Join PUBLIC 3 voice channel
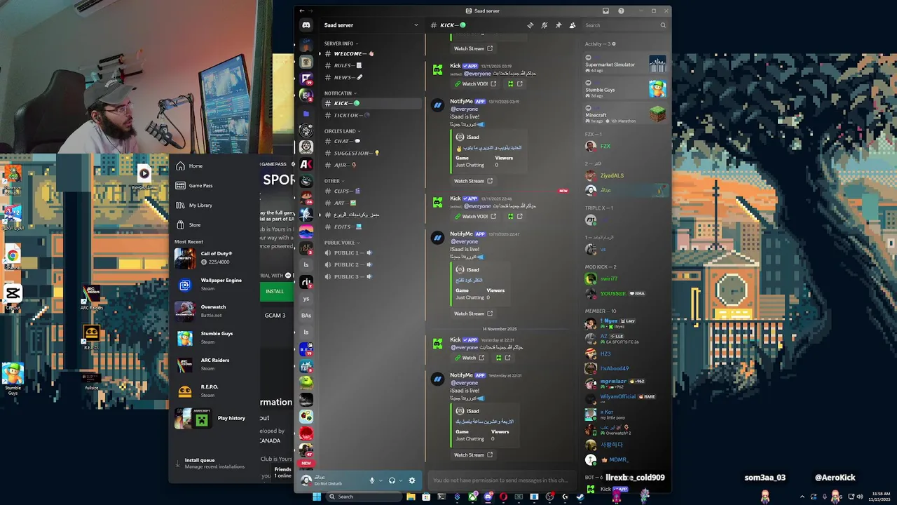 371,276
